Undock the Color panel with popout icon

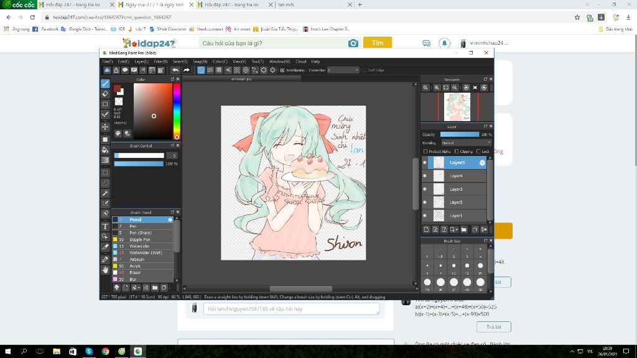pyautogui.click(x=172, y=79)
